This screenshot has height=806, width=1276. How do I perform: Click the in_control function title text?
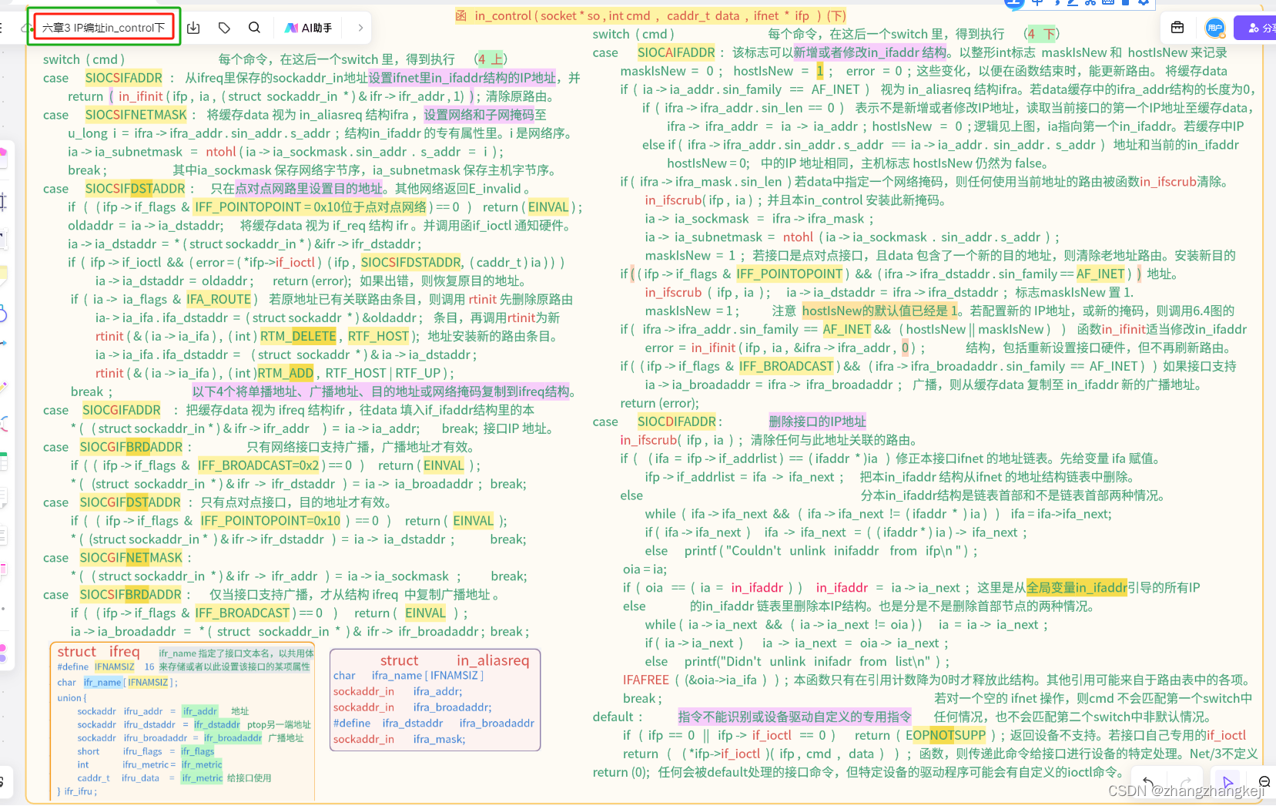651,15
